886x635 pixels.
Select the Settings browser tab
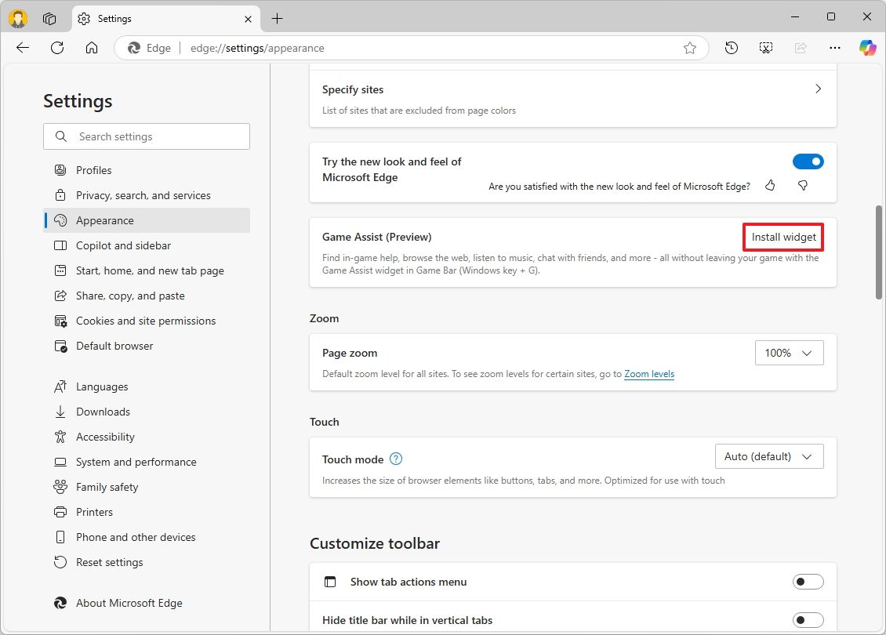click(x=165, y=19)
